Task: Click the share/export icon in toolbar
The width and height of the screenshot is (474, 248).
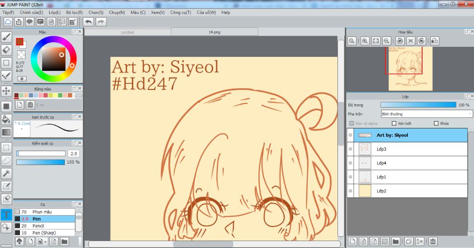Action: pos(19,22)
